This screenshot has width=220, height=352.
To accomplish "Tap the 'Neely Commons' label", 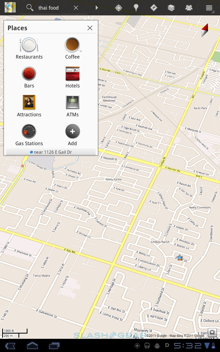I will [200, 208].
